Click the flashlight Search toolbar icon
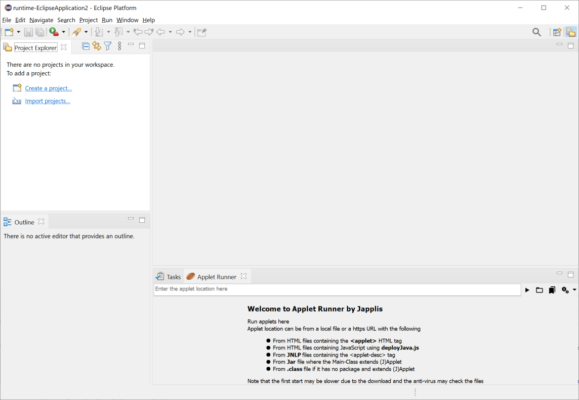579x400 pixels. [x=77, y=32]
